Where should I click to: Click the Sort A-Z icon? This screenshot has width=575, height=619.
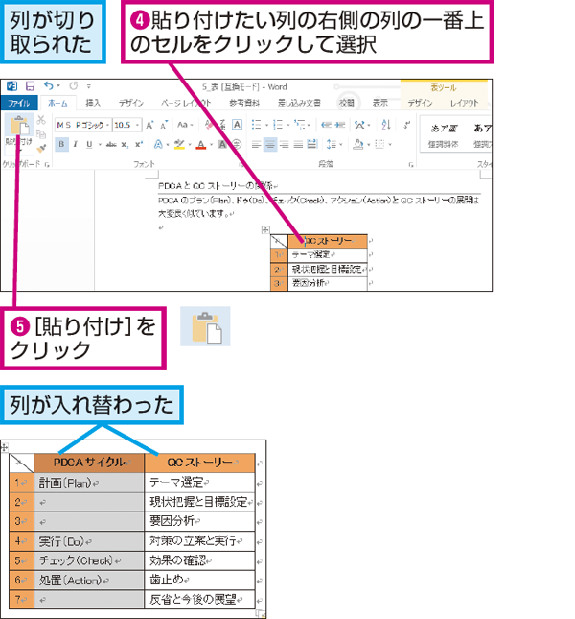pyautogui.click(x=386, y=125)
